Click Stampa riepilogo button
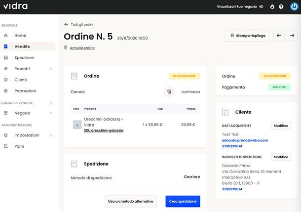 (247, 36)
